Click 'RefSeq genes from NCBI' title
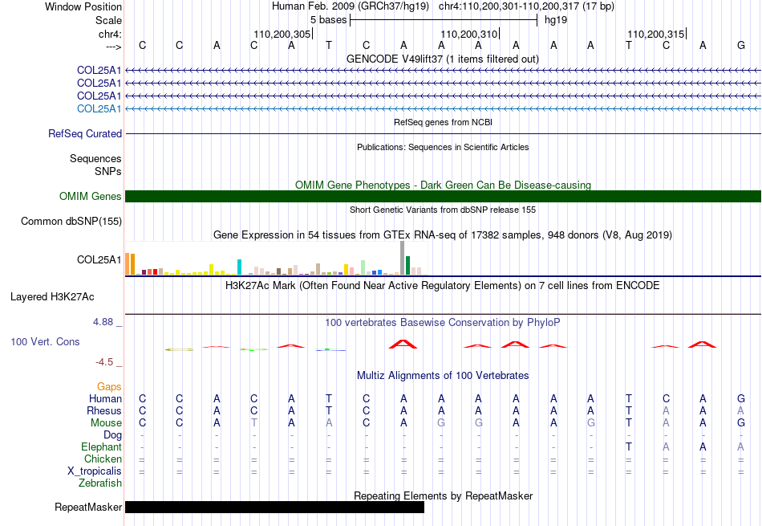The height and width of the screenshot is (526, 762). [x=443, y=122]
